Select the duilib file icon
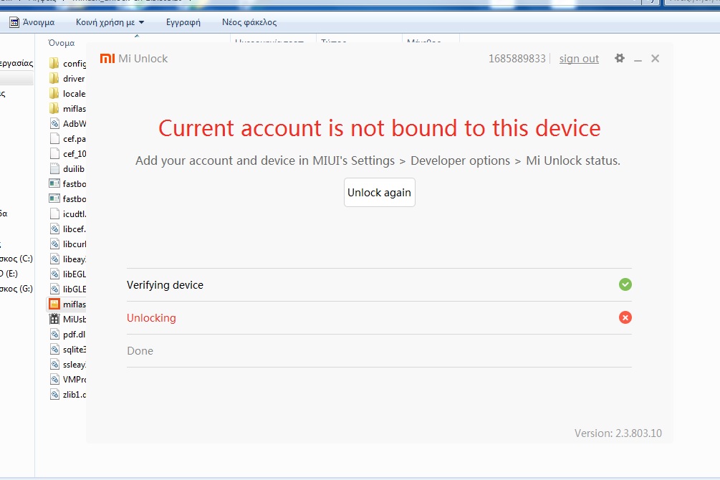The height and width of the screenshot is (480, 720). click(54, 169)
